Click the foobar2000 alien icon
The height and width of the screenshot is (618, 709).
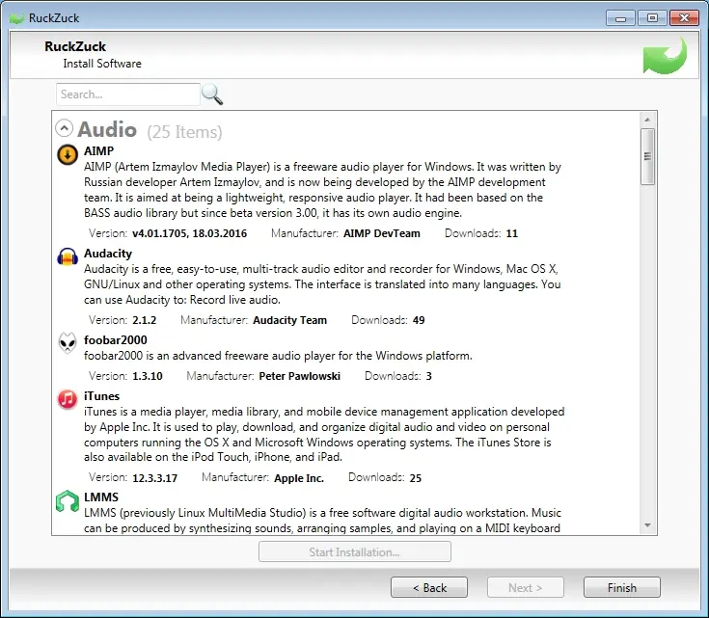coord(68,343)
